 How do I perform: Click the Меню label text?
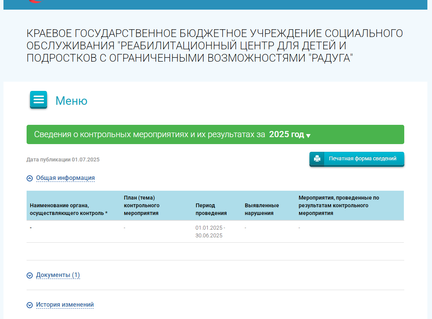tap(71, 101)
